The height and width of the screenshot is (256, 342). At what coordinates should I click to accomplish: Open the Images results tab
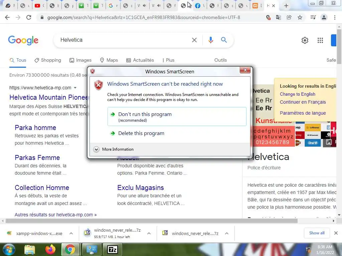80,60
